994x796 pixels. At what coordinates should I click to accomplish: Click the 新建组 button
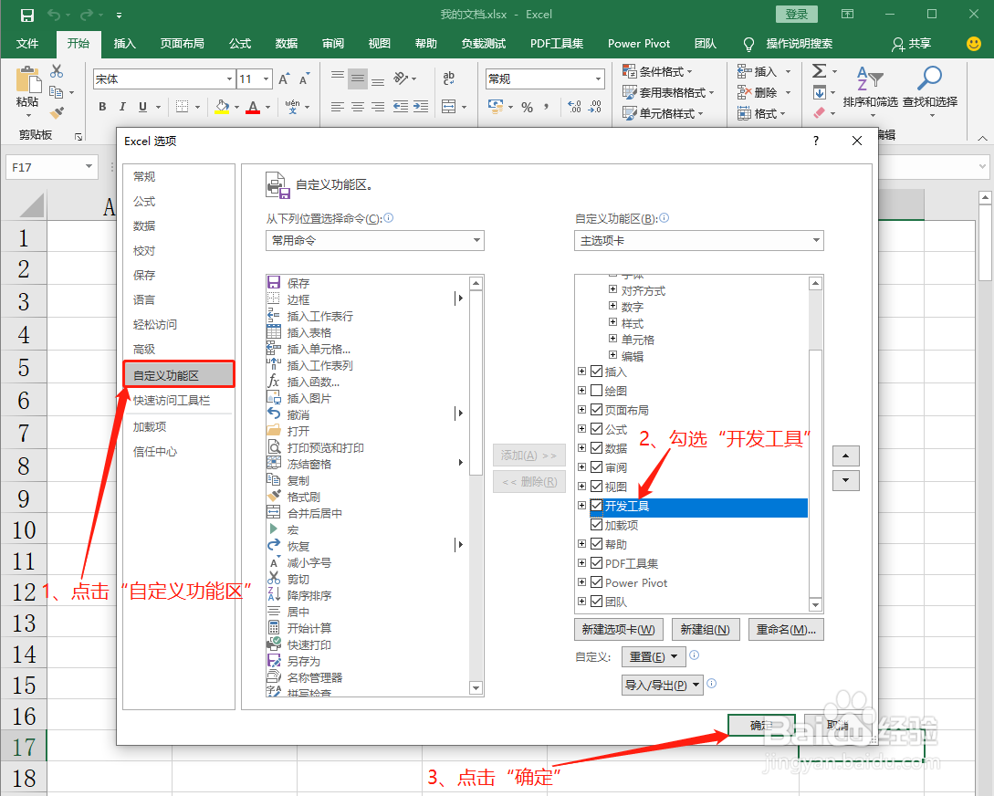(x=706, y=629)
